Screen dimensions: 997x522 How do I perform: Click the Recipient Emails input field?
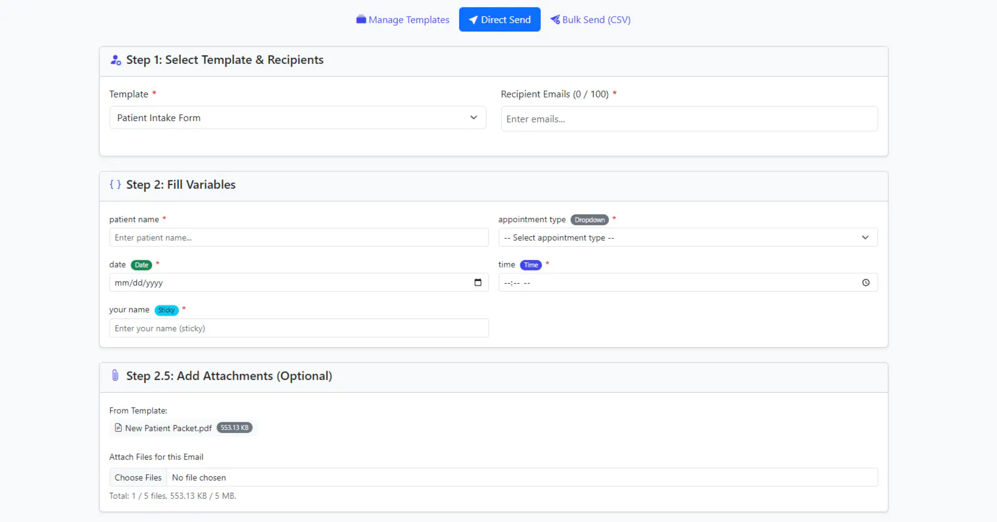(x=689, y=119)
